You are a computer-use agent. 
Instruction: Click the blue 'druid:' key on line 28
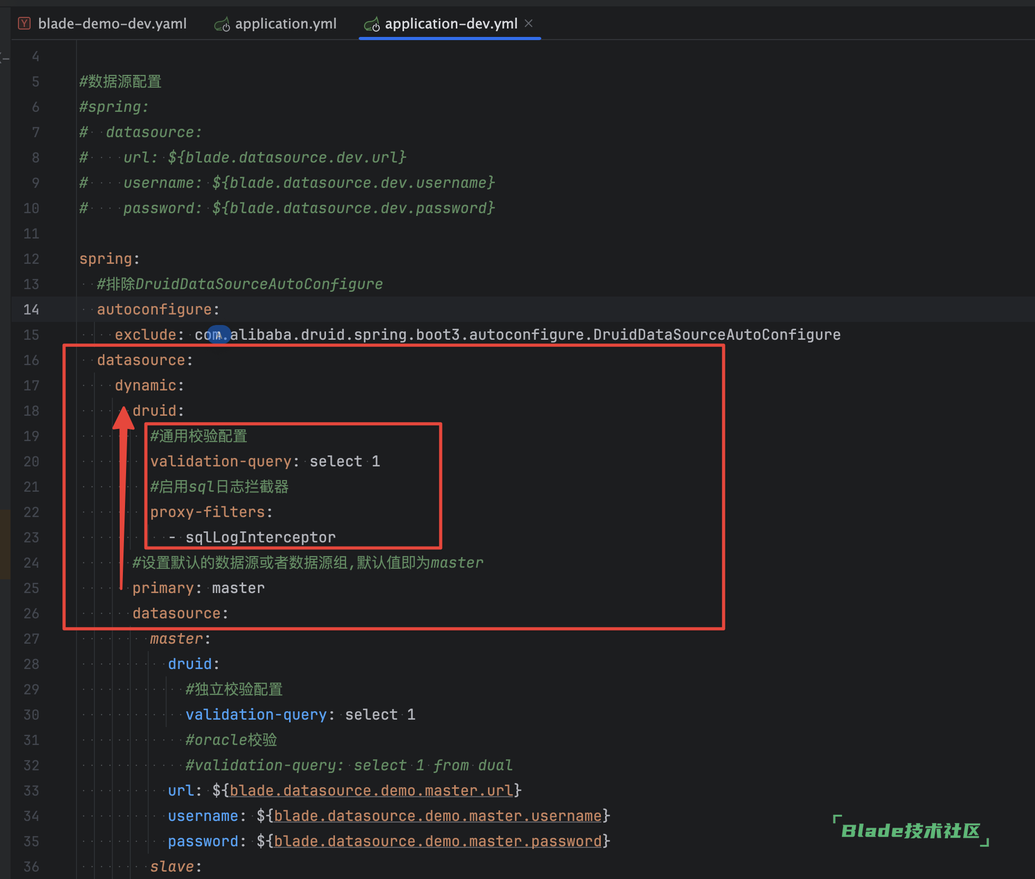point(194,664)
